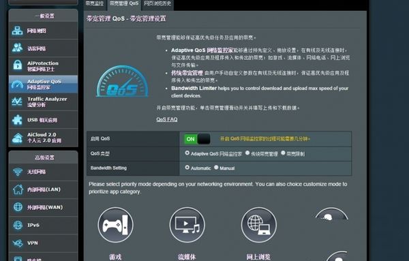Open 外部网络(WAN) settings

[x=44, y=207]
